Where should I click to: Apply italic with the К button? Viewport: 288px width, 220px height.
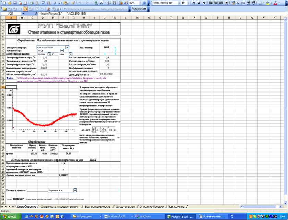click(x=199, y=3)
